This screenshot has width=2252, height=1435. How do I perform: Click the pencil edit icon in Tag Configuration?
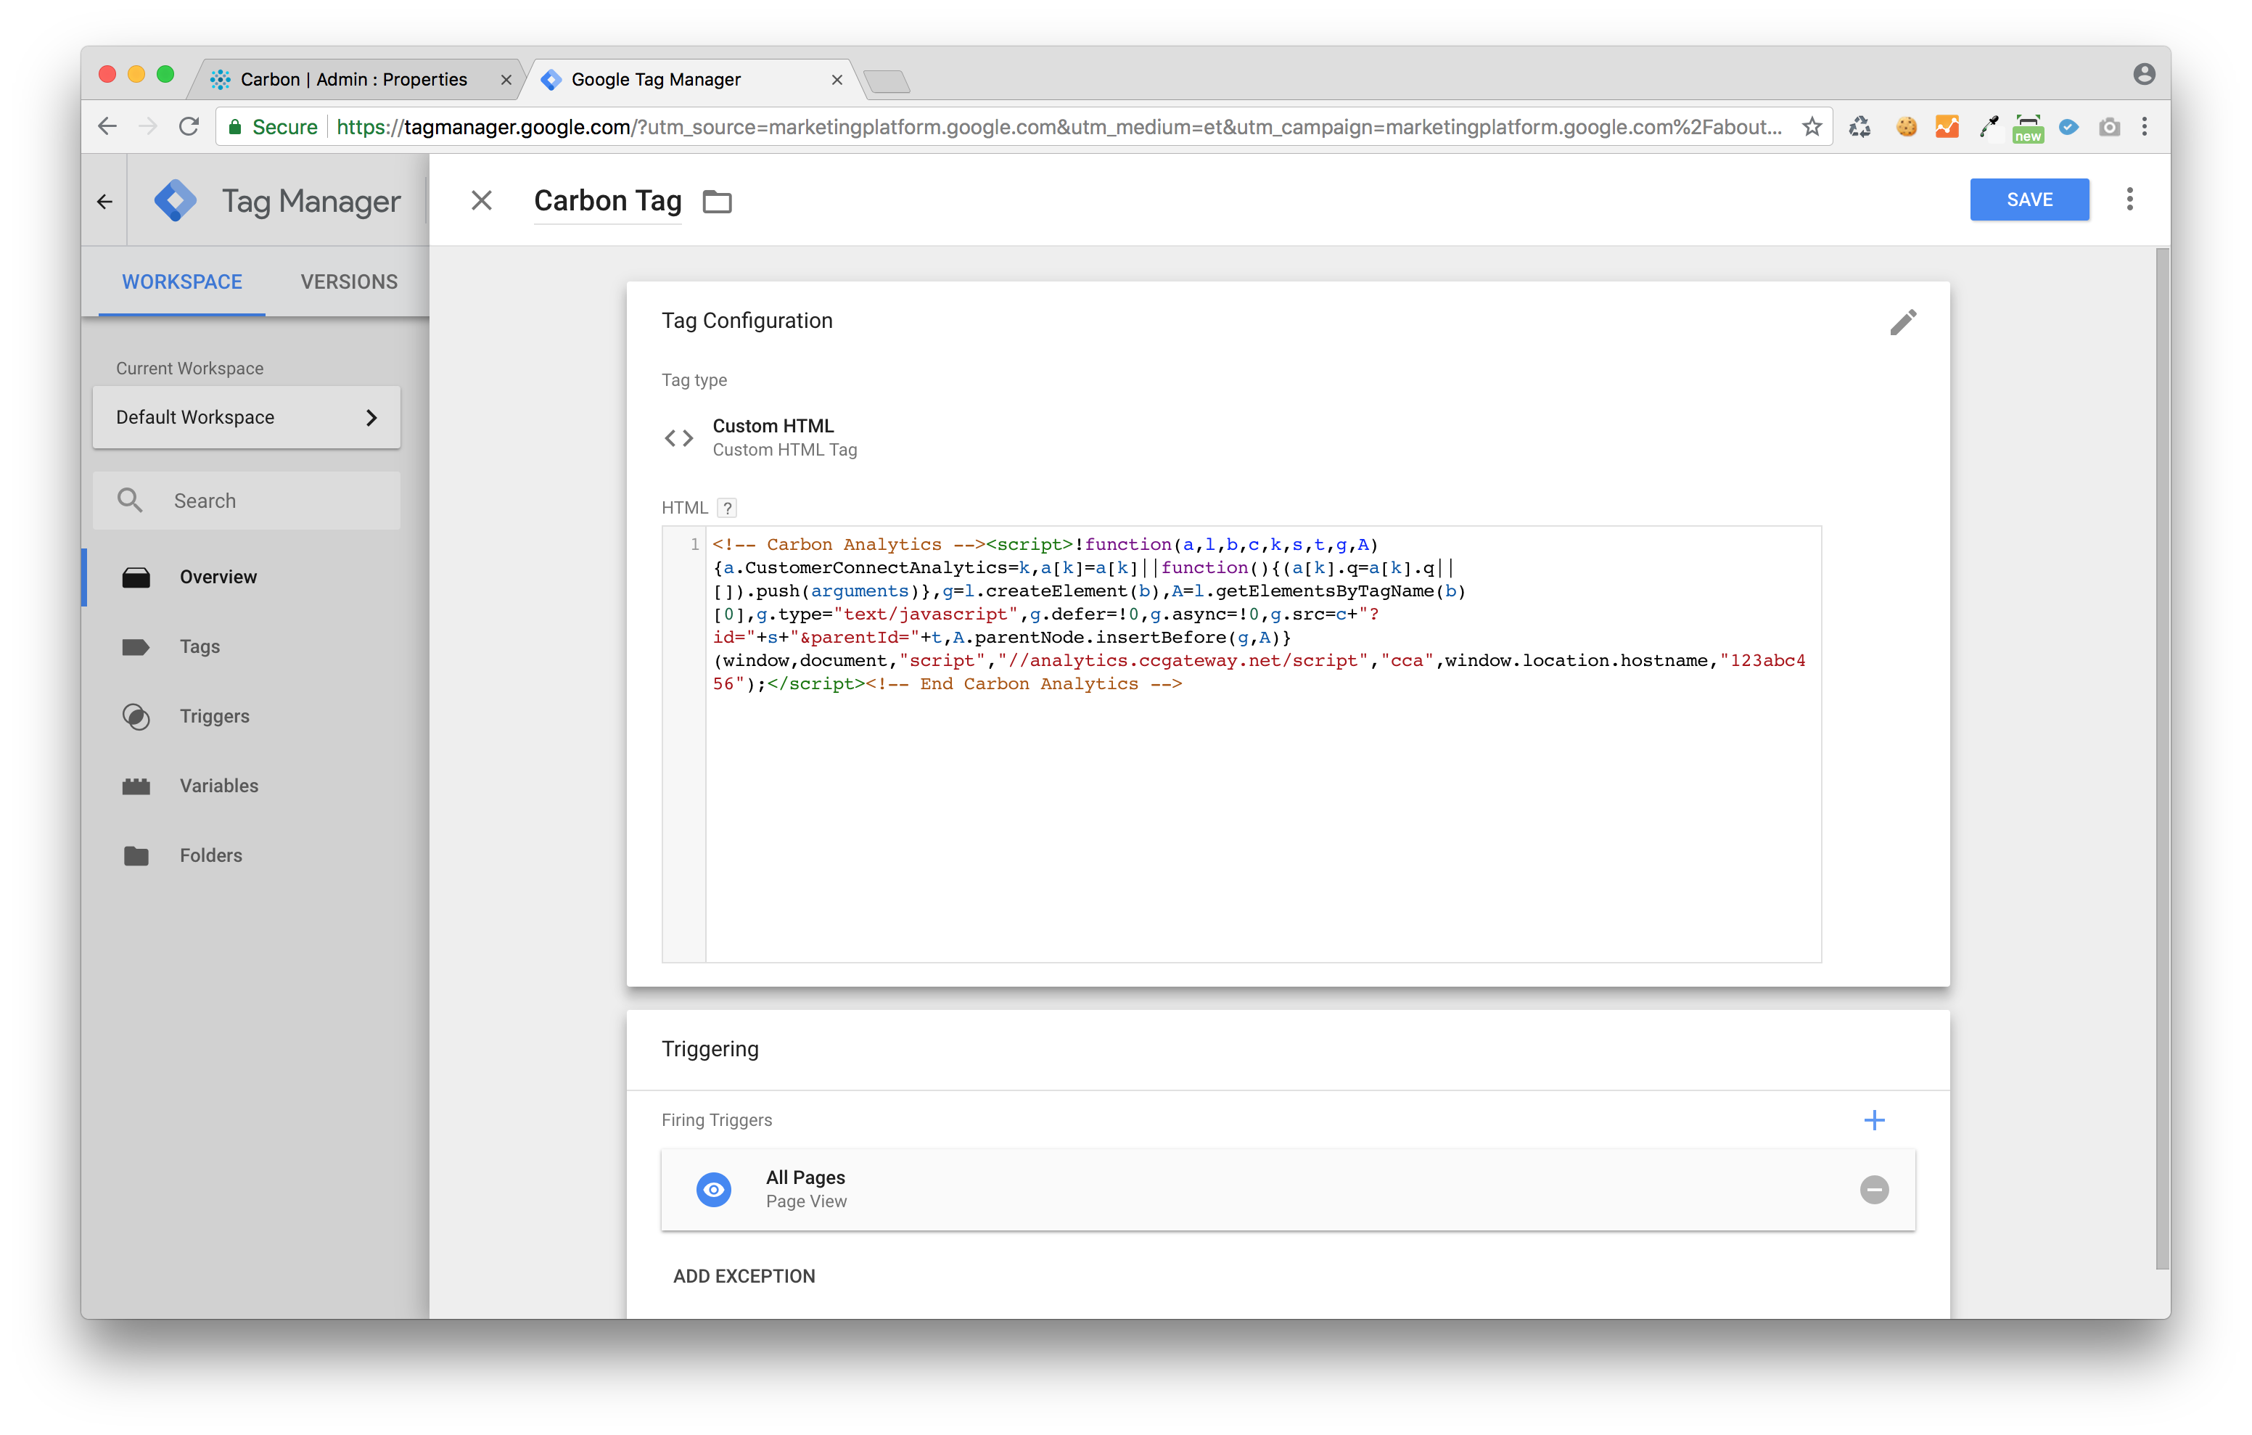(1902, 323)
